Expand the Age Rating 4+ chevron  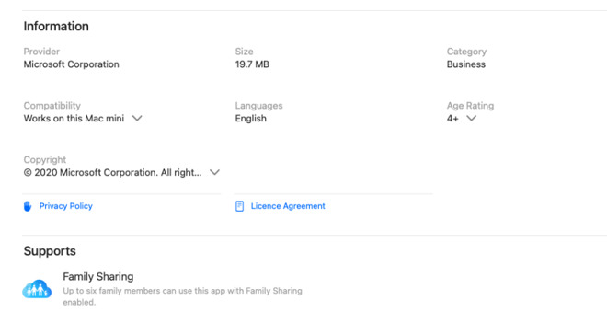(471, 118)
